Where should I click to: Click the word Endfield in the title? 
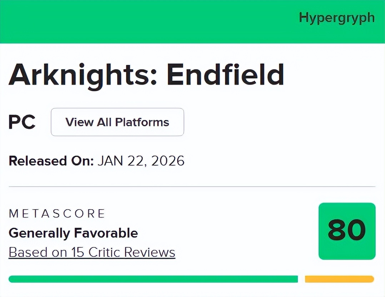(x=225, y=75)
